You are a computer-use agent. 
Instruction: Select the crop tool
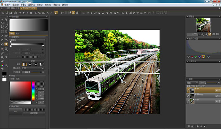[6, 31]
